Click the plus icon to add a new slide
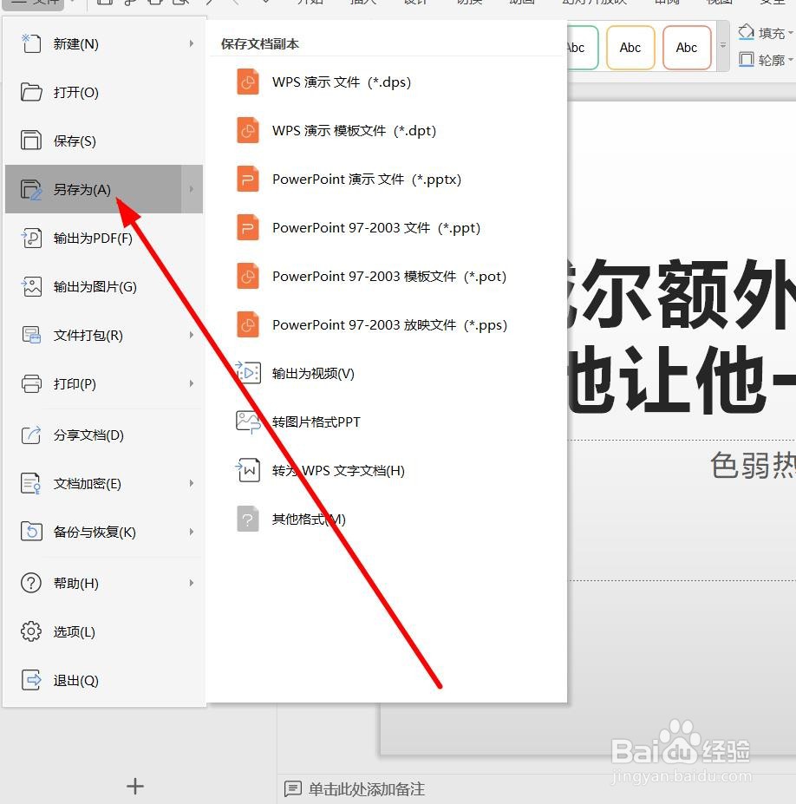 point(135,786)
